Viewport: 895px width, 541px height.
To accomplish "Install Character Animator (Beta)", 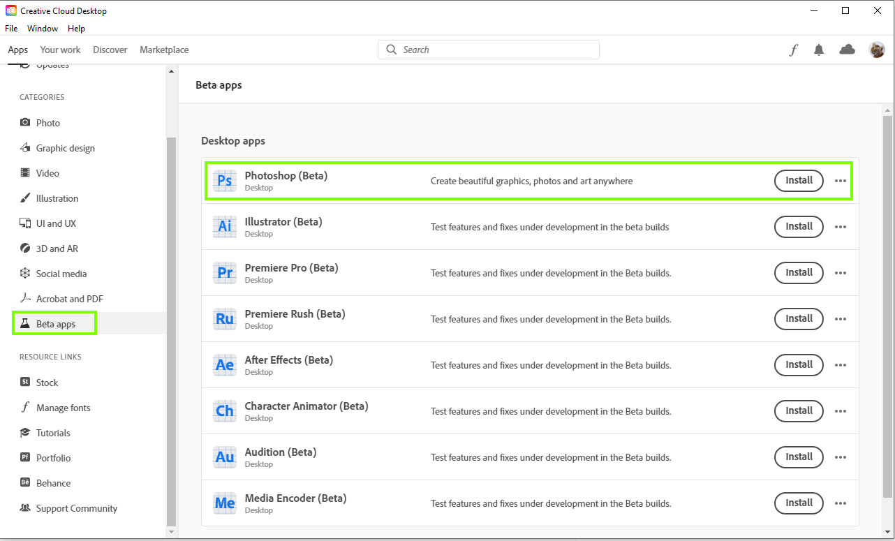I will point(799,411).
